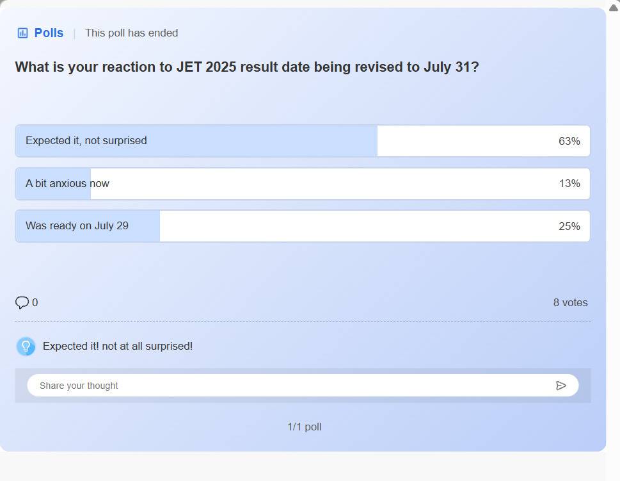Click suggested reply "Expected it! not at all surprised!"
Screen dimensions: 620x481
118,346
